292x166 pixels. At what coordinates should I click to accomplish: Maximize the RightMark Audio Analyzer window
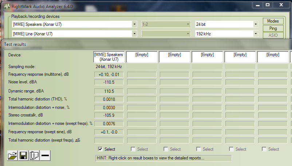click(x=268, y=5)
